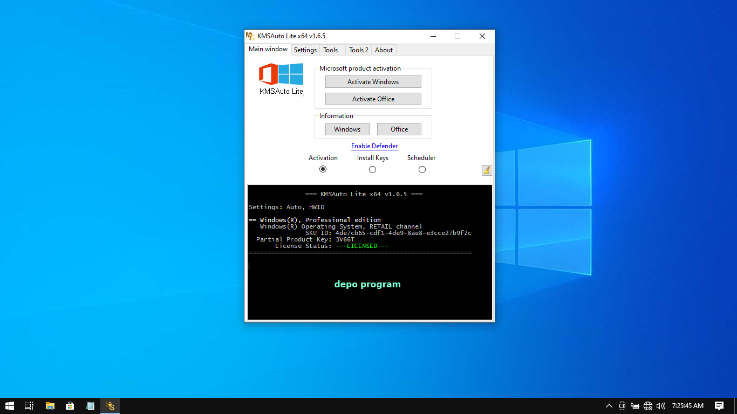Open File Explorer from the taskbar
This screenshot has width=737, height=414.
(x=50, y=406)
